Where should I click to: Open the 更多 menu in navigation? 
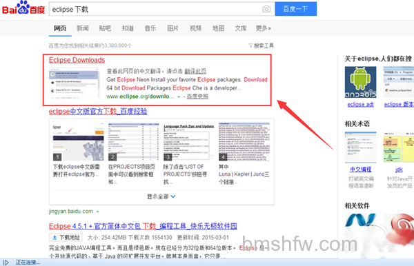[x=264, y=28]
